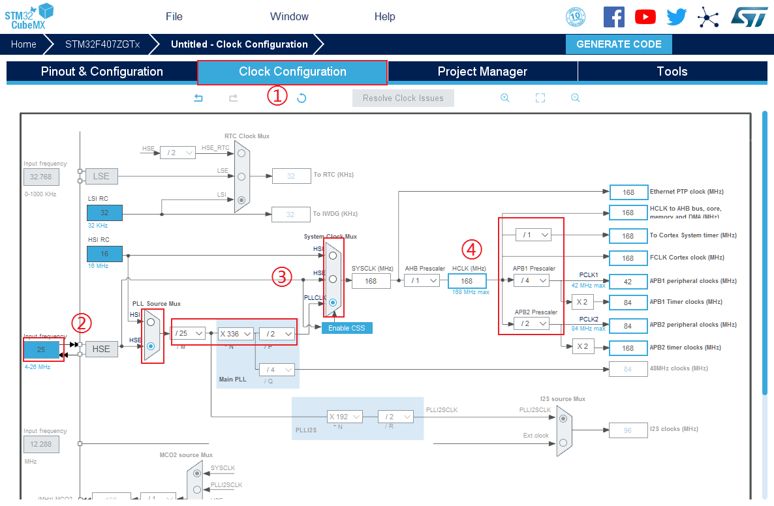Open the File menu
Image resolution: width=774 pixels, height=506 pixels.
click(174, 17)
